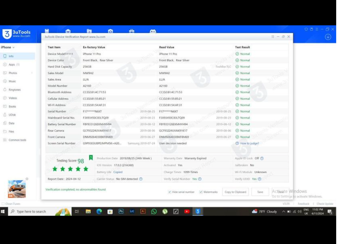This screenshot has width=337, height=244.
Task: Select Info in the sidebar
Action: [18, 56]
